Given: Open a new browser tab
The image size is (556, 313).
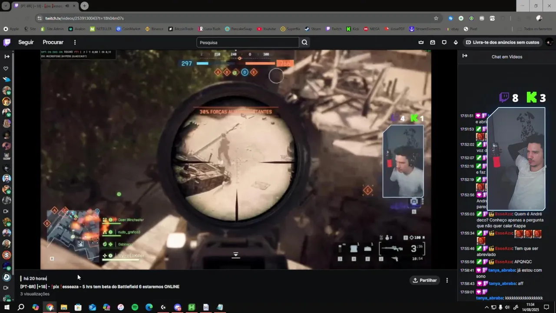Looking at the screenshot, I should [84, 6].
